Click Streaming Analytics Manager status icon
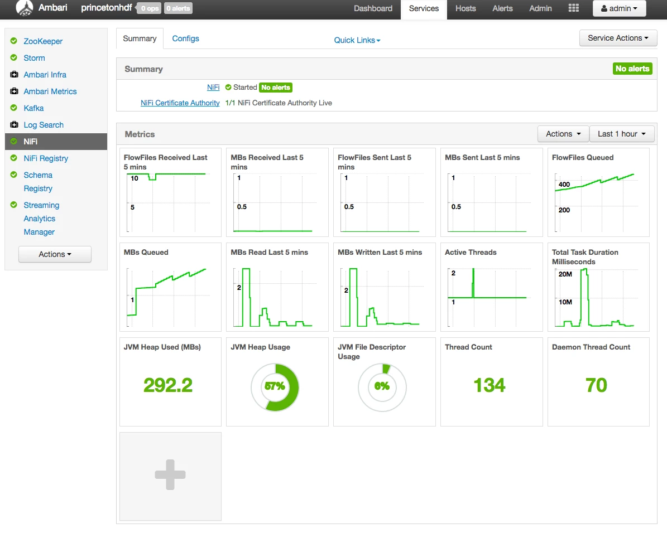667x533 pixels. (x=13, y=205)
